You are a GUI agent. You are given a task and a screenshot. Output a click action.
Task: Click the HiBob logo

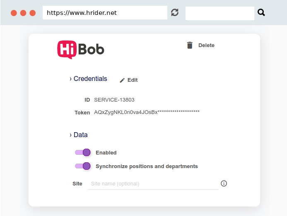coord(81,50)
